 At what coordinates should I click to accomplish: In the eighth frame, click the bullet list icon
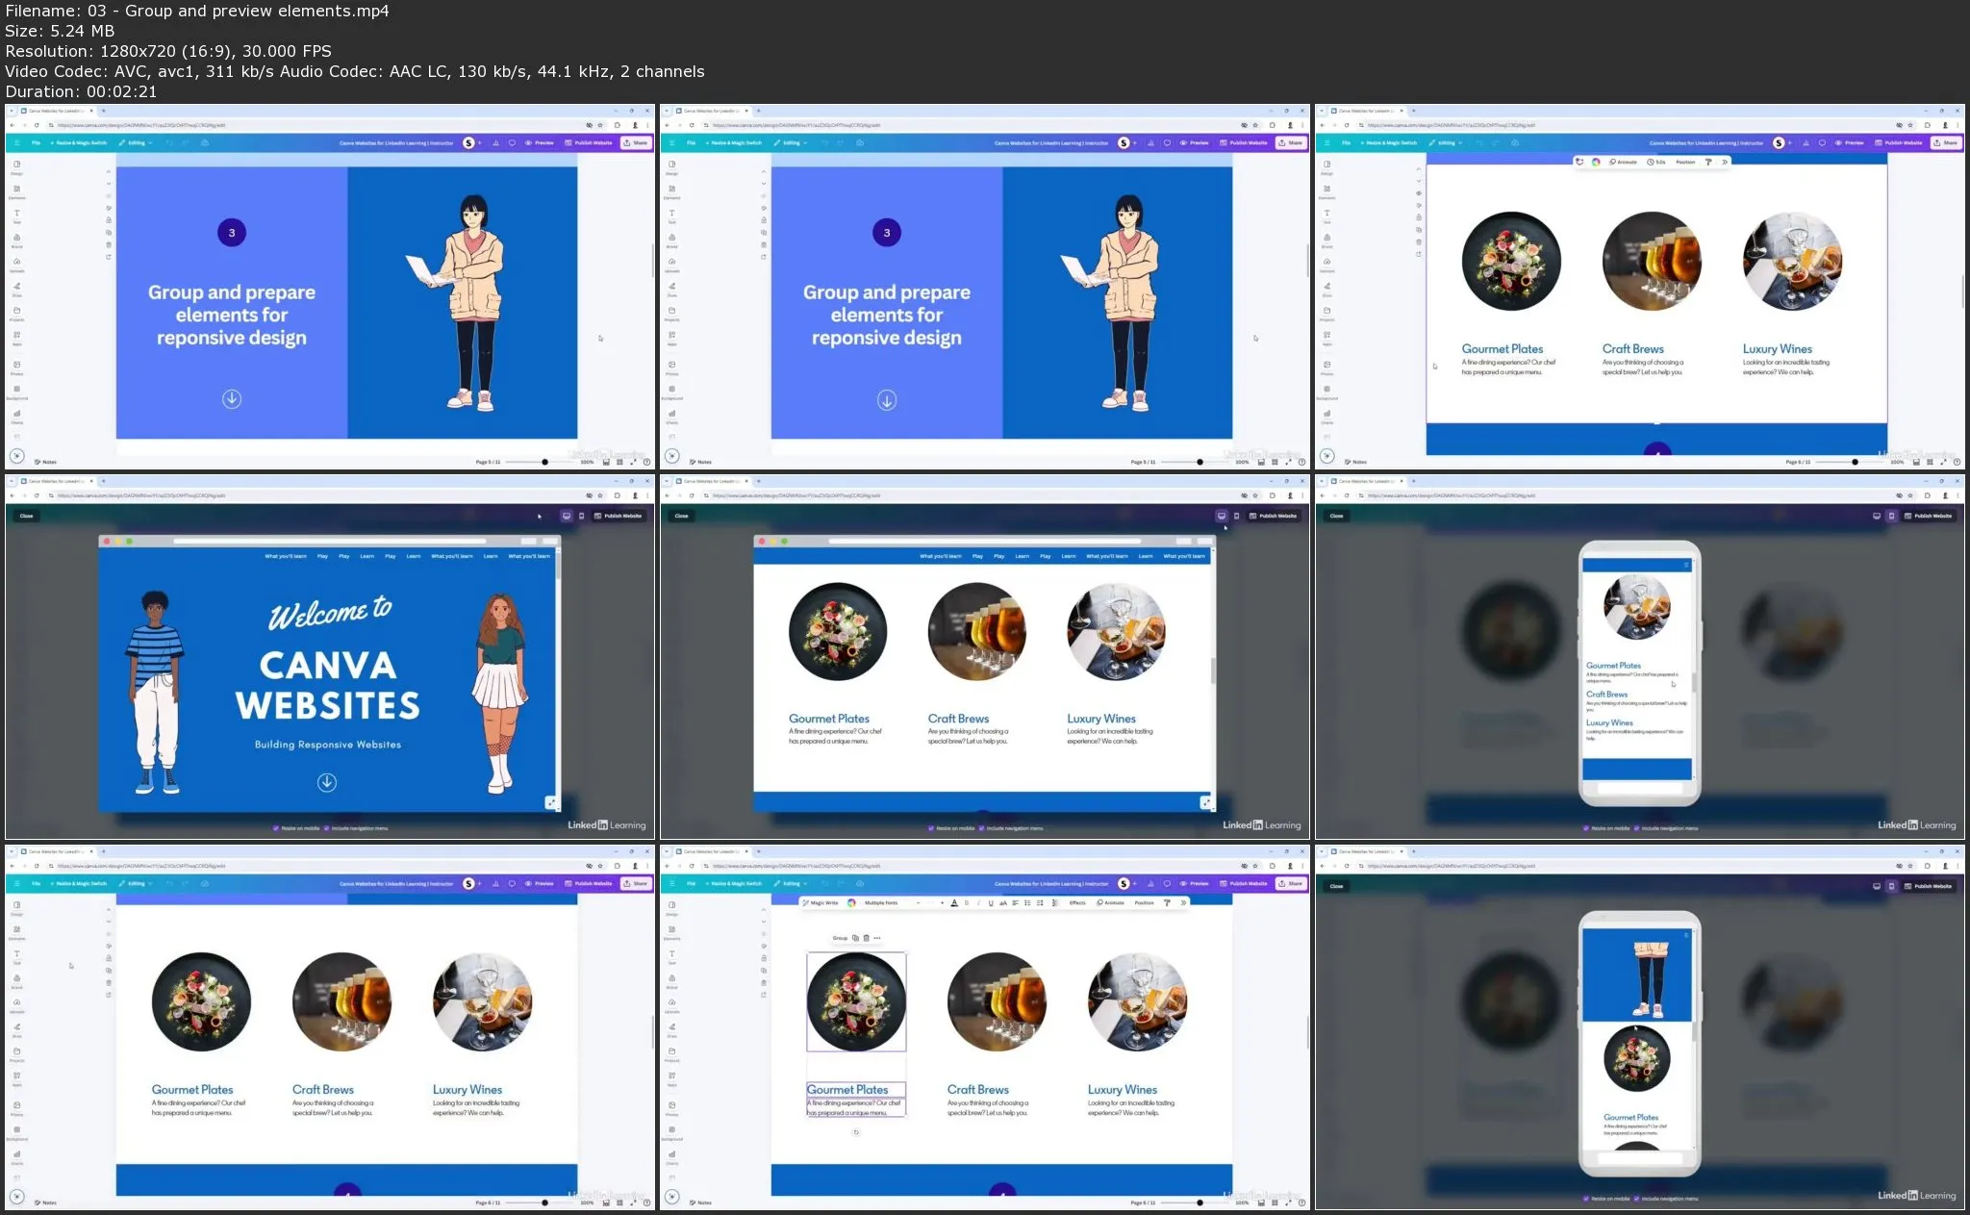(x=1027, y=902)
